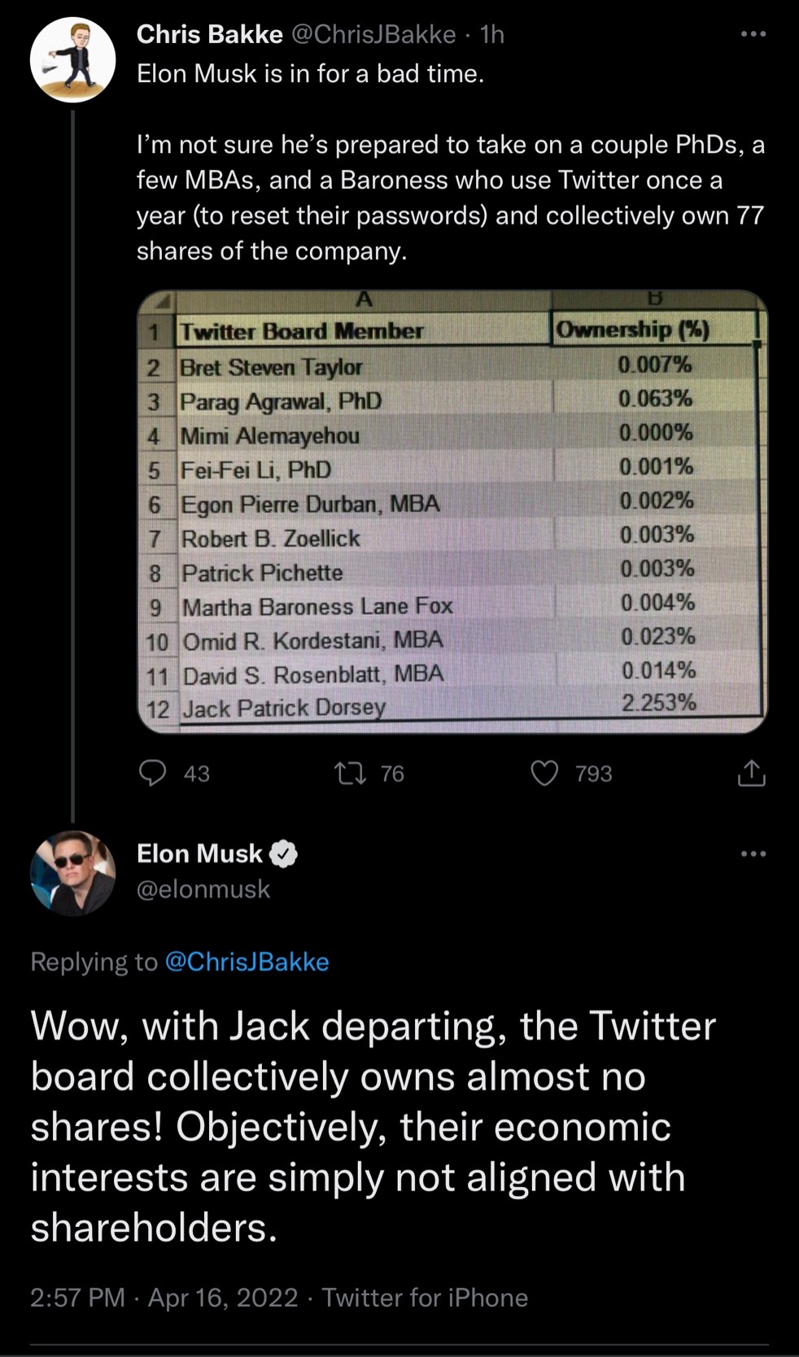The height and width of the screenshot is (1357, 799).
Task: Click the 1h timestamp on Chris Bakke's tweet
Action: click(492, 34)
